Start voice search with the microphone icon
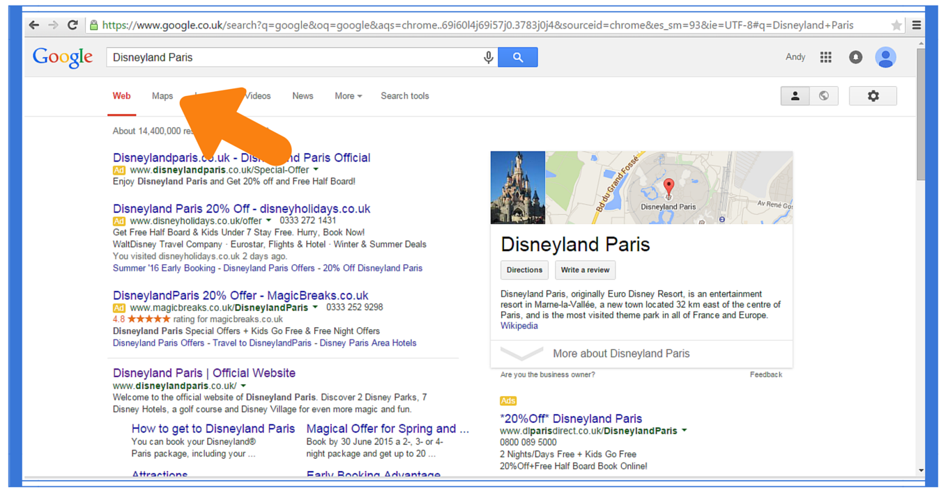This screenshot has width=941, height=501. [x=489, y=58]
